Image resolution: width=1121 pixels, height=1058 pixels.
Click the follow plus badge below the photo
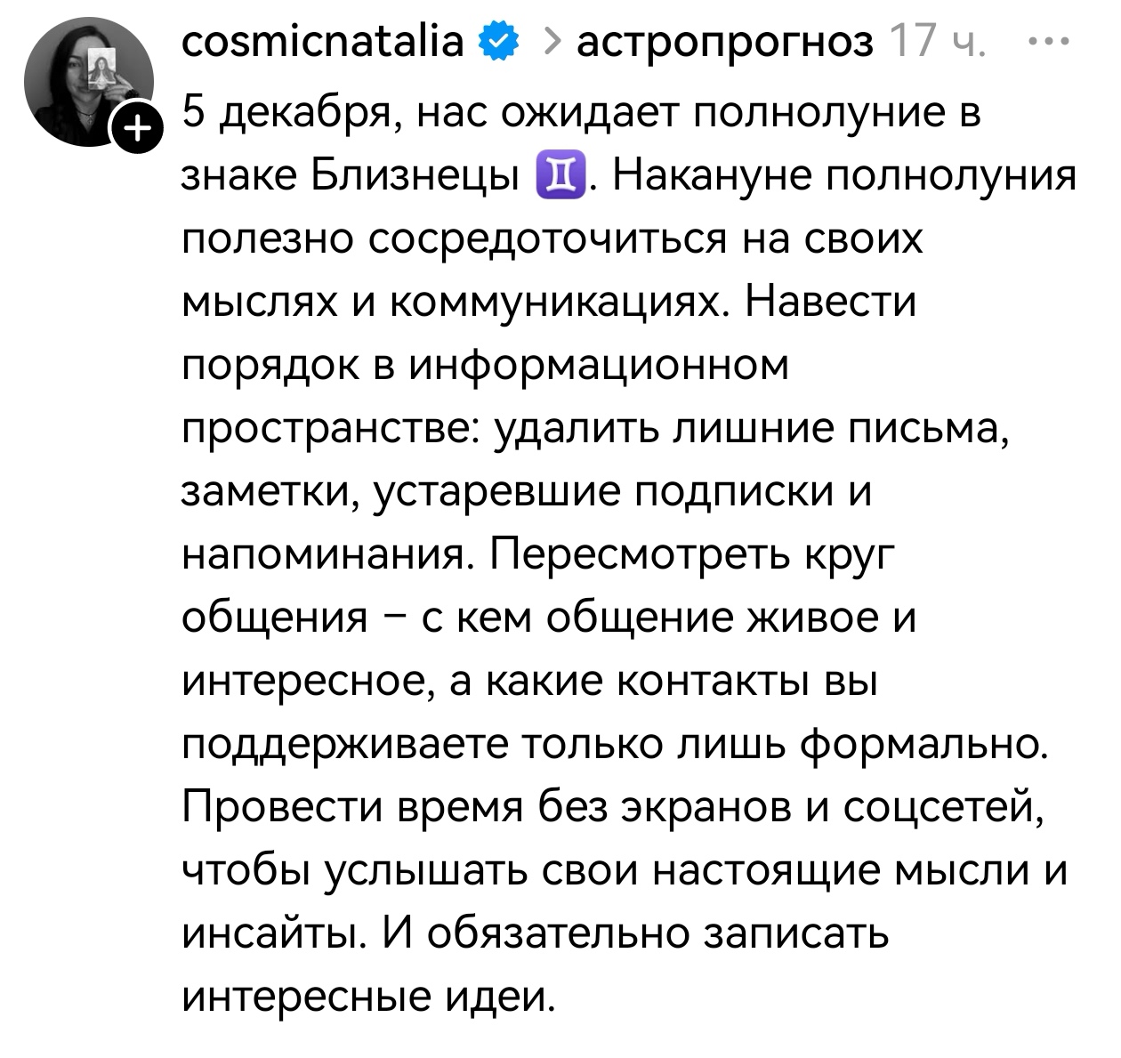[135, 128]
